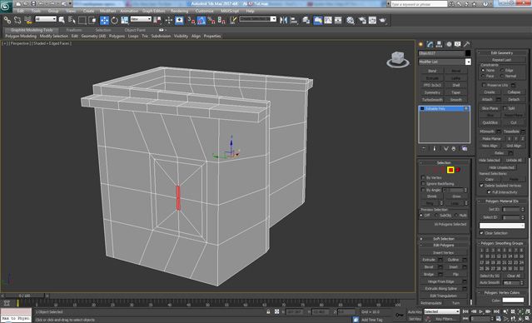Open the Display command panel
Viewport: 532px width, 323px height.
(458, 44)
